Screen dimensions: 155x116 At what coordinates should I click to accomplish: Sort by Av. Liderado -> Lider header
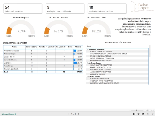click(64, 47)
